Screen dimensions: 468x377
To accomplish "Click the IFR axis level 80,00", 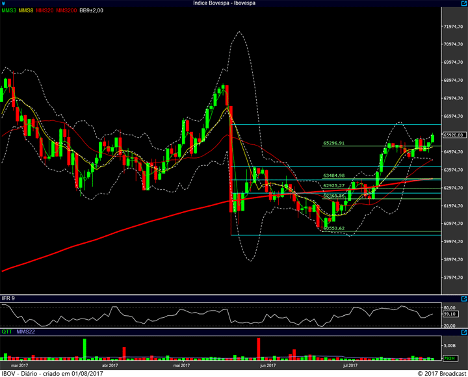I will (450, 307).
